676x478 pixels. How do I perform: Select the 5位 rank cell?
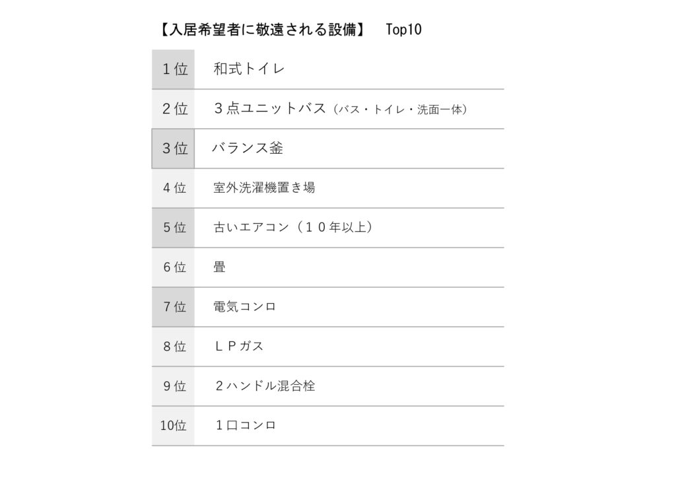coord(174,228)
